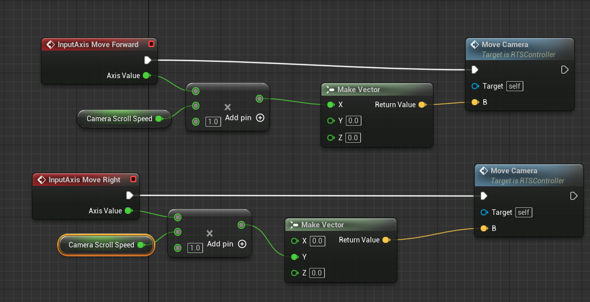
Task: Click the InputAxis Move Forward execution output pin
Action: click(x=147, y=60)
